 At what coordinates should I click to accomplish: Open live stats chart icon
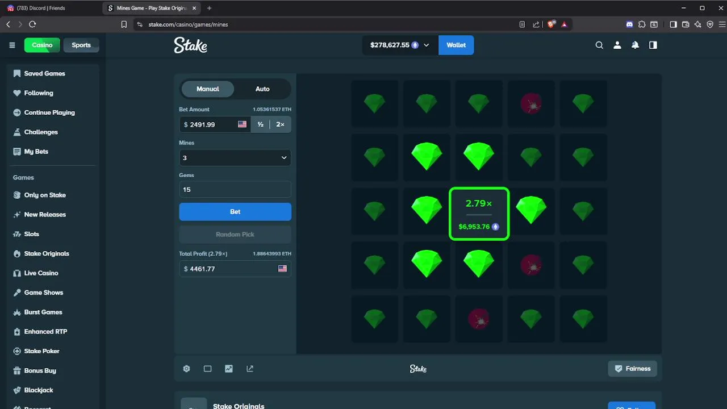pyautogui.click(x=229, y=369)
